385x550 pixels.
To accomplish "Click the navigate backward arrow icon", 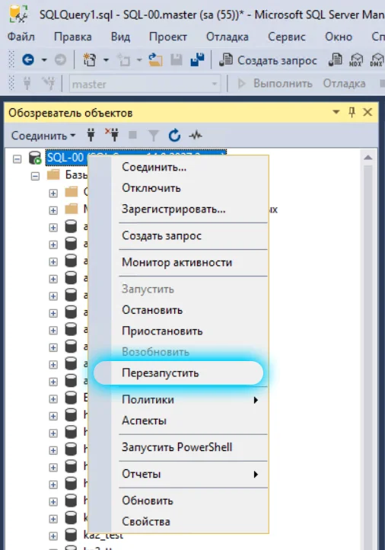I will [28, 60].
